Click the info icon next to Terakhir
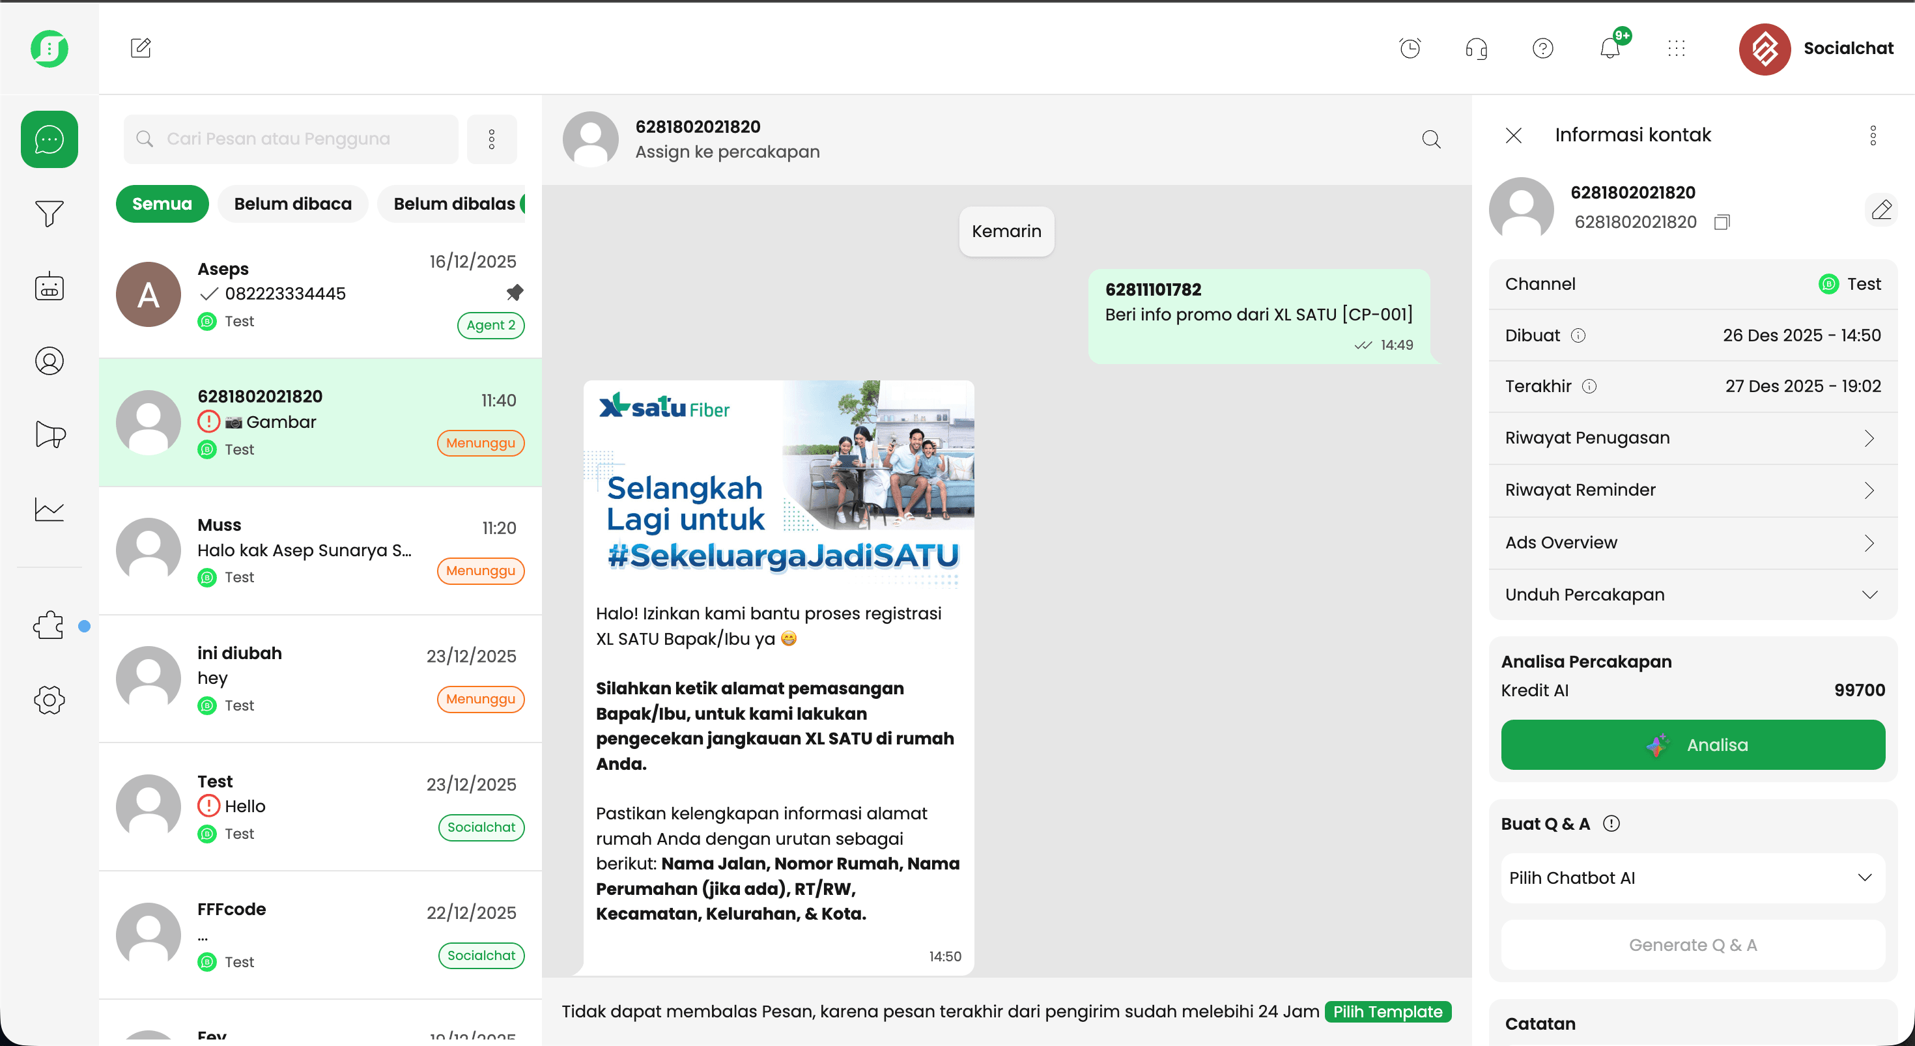1915x1046 pixels. (x=1589, y=386)
